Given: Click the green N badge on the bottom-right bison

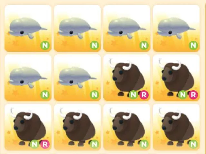Looking at the screenshot, I should [193, 144].
